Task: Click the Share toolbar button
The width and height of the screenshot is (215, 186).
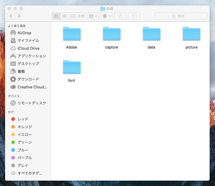Action: tap(120, 16)
